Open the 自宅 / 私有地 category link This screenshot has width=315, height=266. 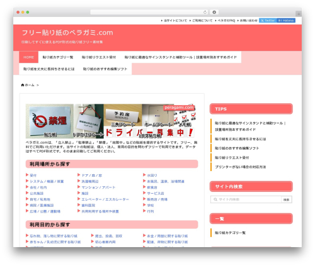point(40,199)
